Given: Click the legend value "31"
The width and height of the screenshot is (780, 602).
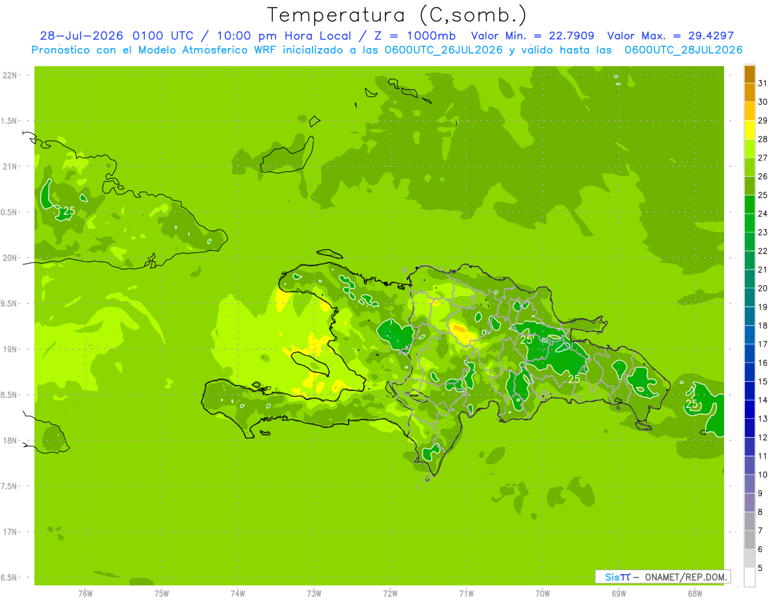Looking at the screenshot, I should point(763,83).
